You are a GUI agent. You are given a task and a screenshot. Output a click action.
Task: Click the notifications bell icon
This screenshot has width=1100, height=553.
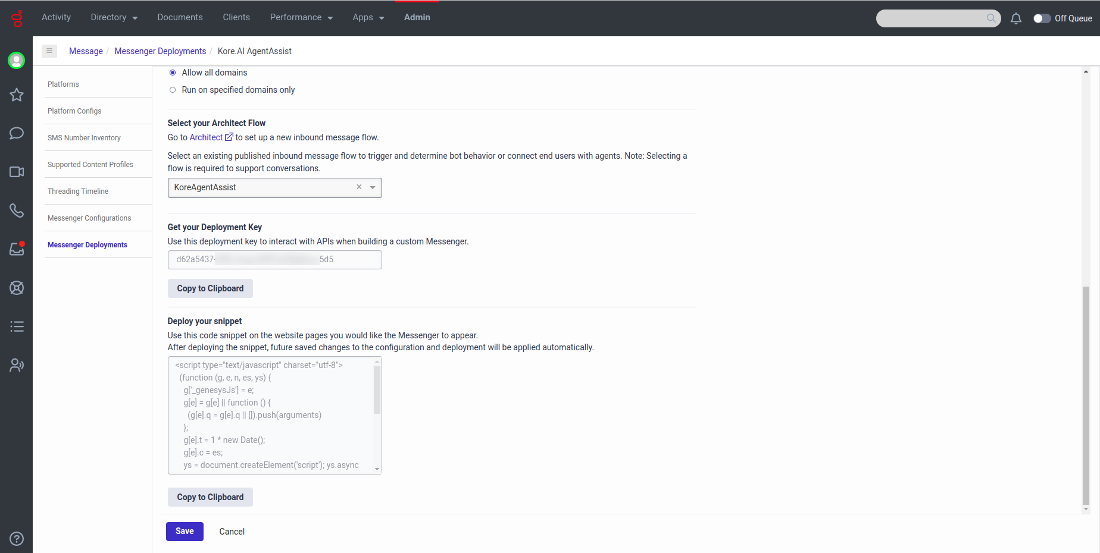pyautogui.click(x=1016, y=18)
